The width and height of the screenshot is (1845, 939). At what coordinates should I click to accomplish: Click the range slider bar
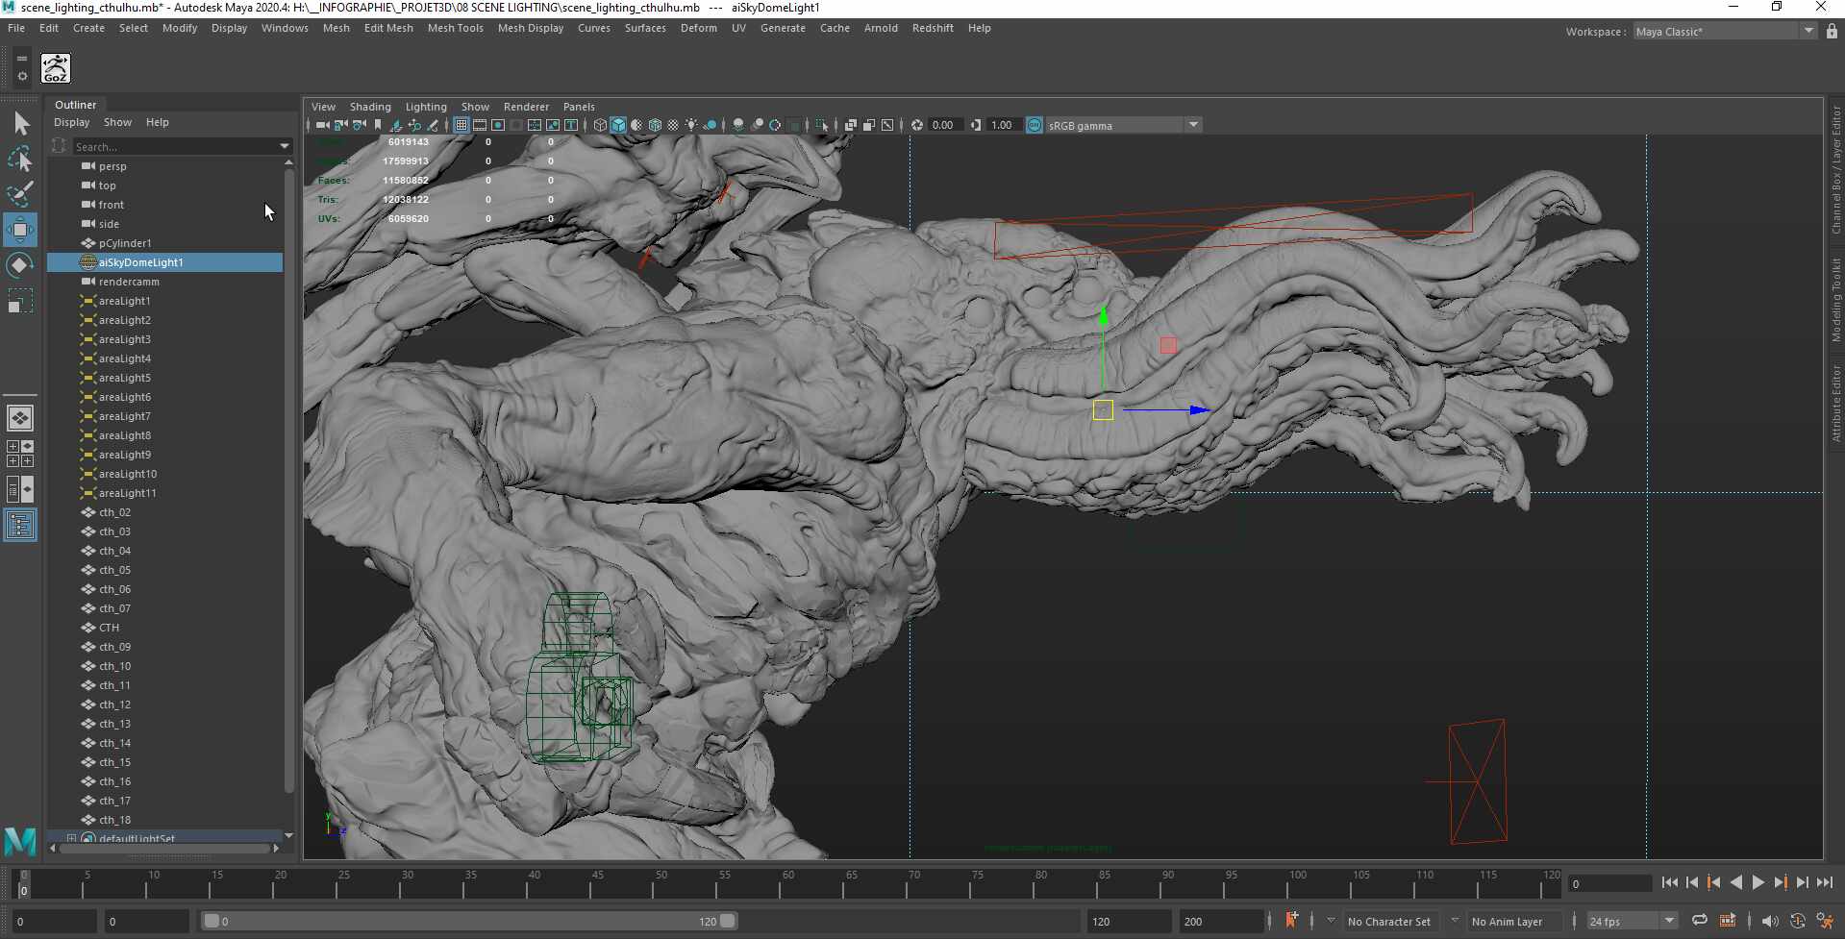coord(470,921)
